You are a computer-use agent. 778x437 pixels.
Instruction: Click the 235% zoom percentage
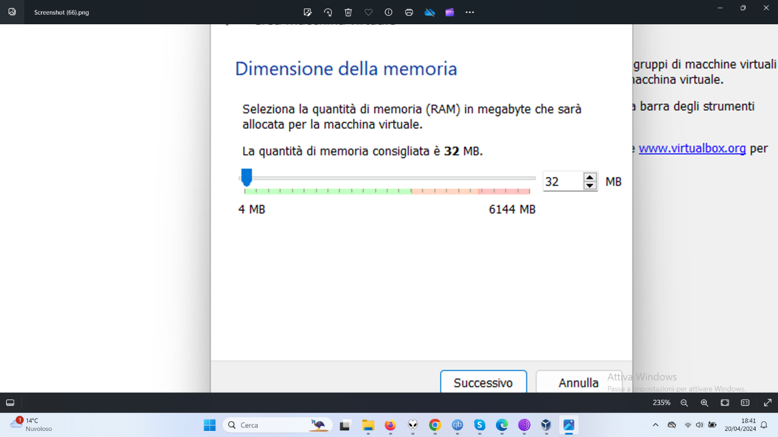pos(661,403)
